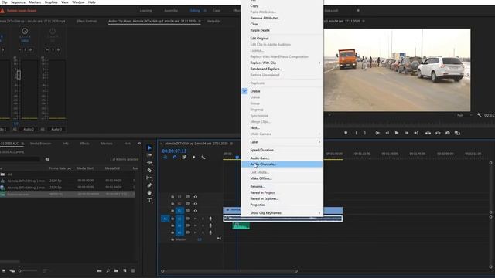Hide track V3 with eye icon
The height and width of the screenshot is (278, 495).
(x=196, y=197)
